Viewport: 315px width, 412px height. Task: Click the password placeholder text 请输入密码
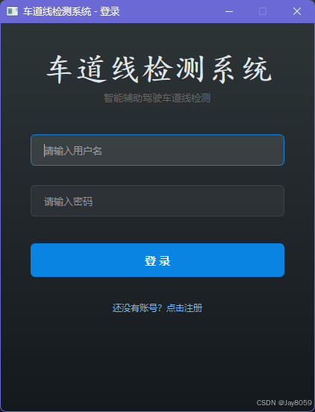69,202
